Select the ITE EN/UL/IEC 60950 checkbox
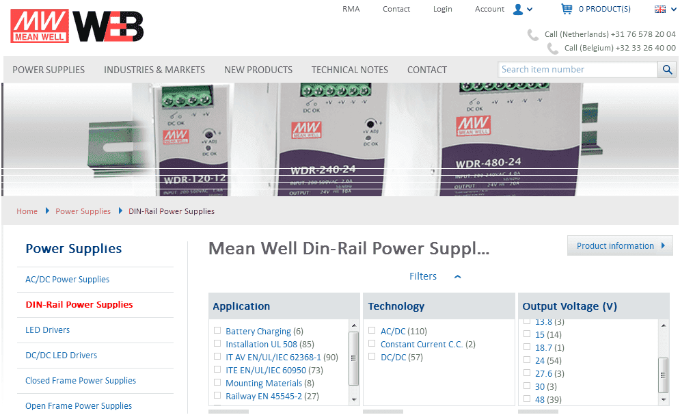The width and height of the screenshot is (680, 415). (x=217, y=369)
